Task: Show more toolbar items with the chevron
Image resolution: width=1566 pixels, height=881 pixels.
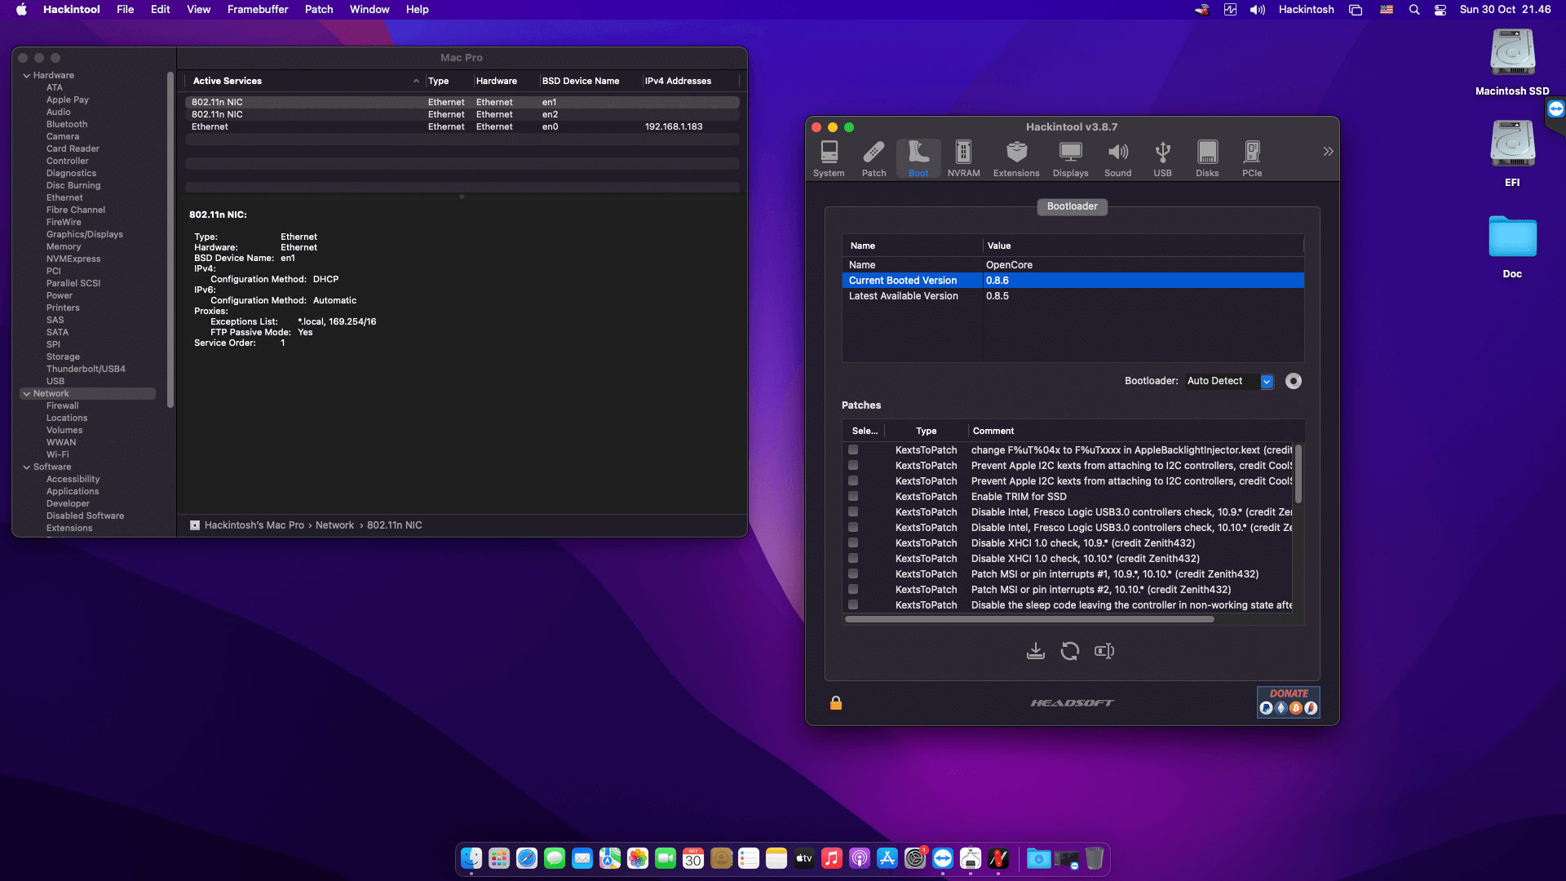Action: pos(1328,151)
